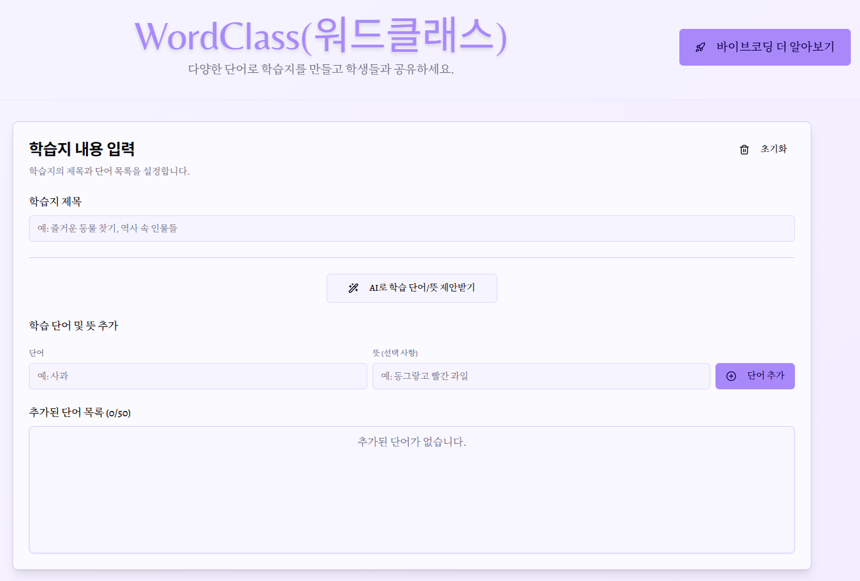860x581 pixels.
Task: Click the 학습지 제목 input field
Action: [x=412, y=228]
